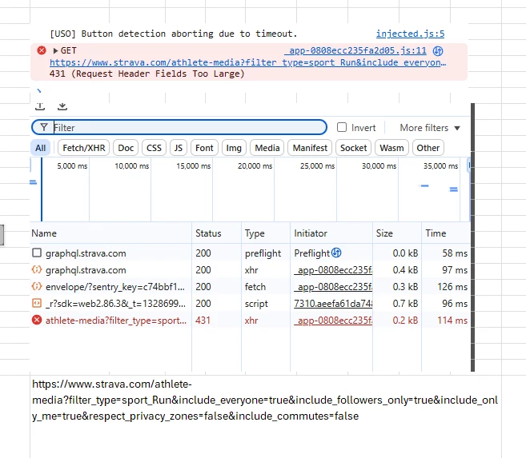Select the graphql.strava.com xhr request
Image resolution: width=526 pixels, height=458 pixels.
(x=86, y=270)
